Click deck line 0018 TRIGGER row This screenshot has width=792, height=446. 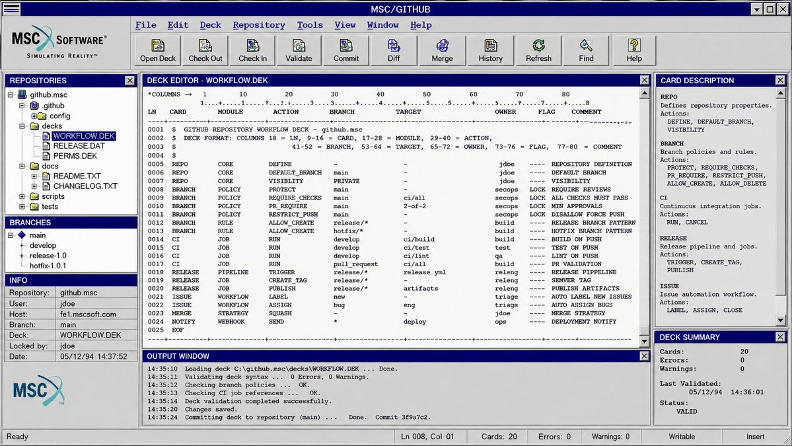pos(382,272)
